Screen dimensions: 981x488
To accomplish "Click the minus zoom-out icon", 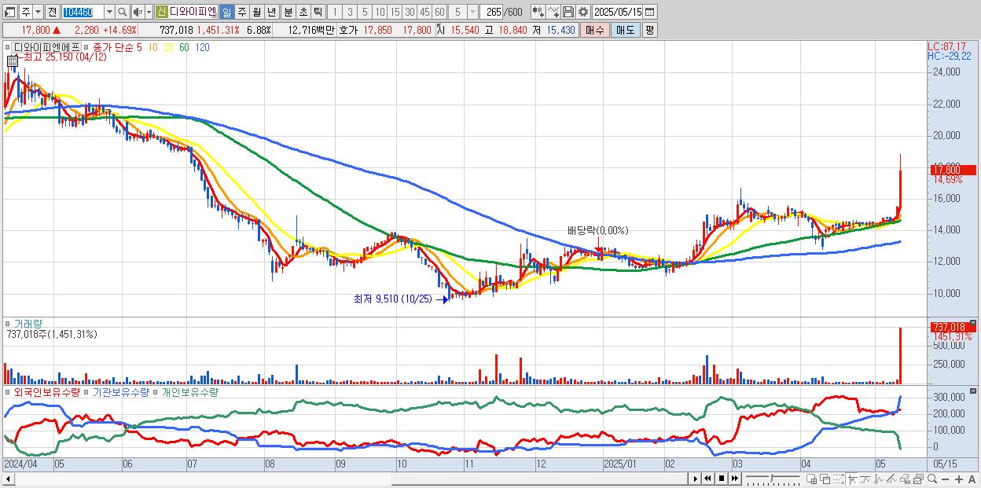I will click(x=946, y=479).
